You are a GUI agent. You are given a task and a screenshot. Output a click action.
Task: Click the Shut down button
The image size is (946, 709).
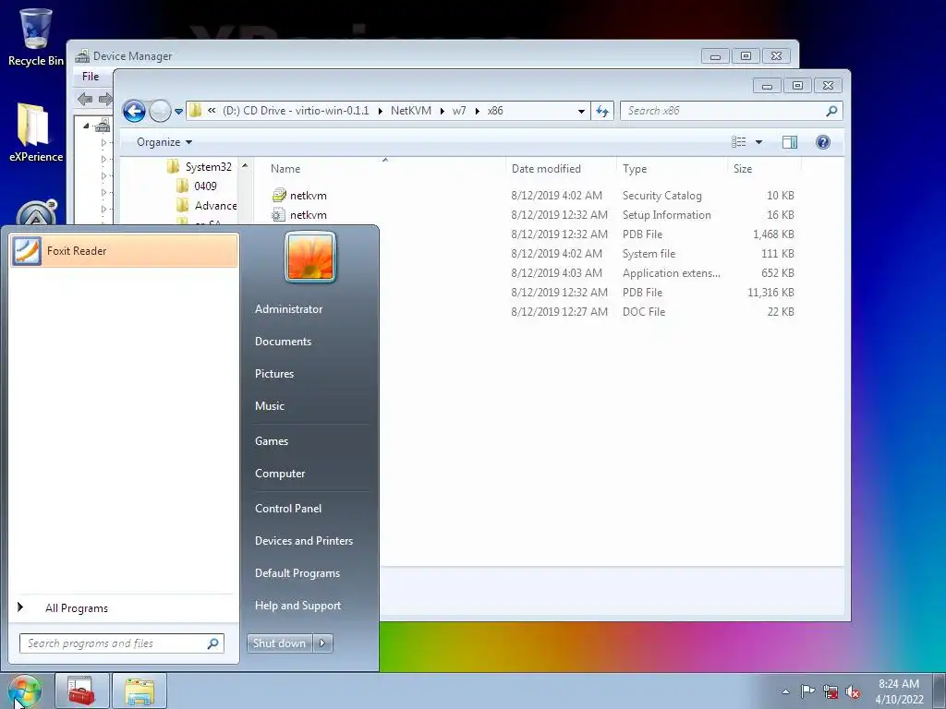(279, 643)
